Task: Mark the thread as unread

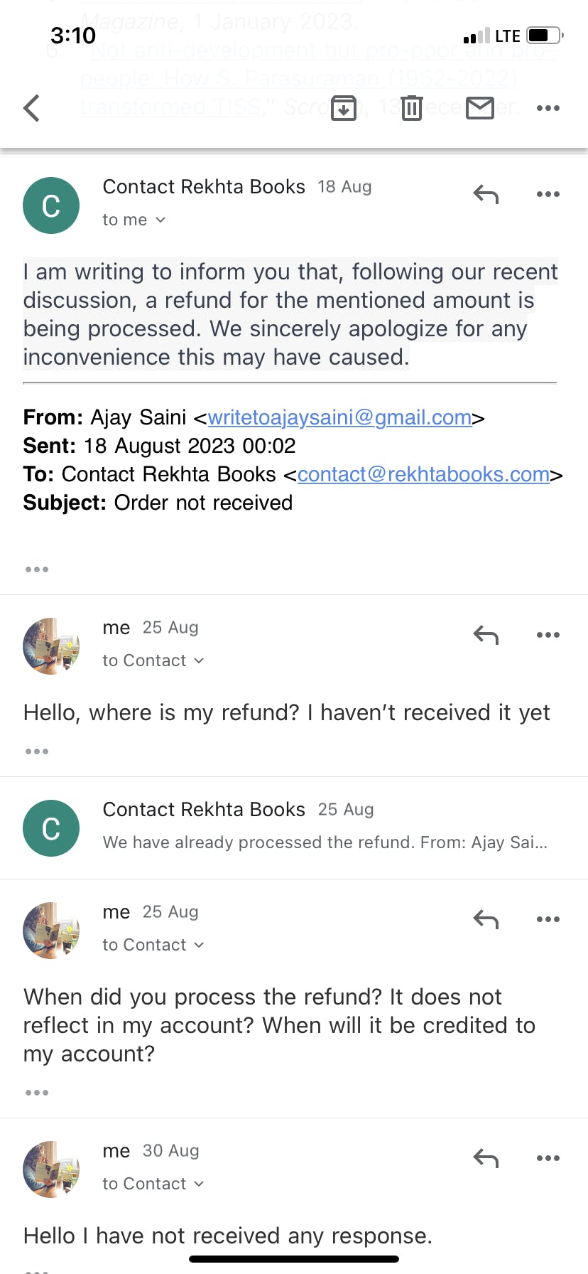Action: pos(480,108)
